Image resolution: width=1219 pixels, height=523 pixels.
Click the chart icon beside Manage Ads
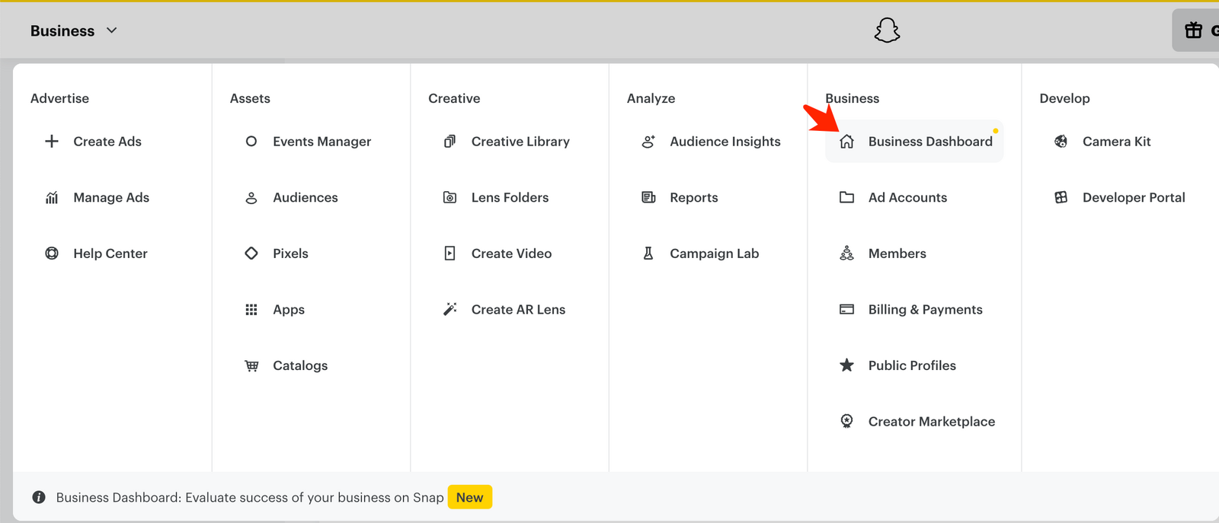[52, 198]
